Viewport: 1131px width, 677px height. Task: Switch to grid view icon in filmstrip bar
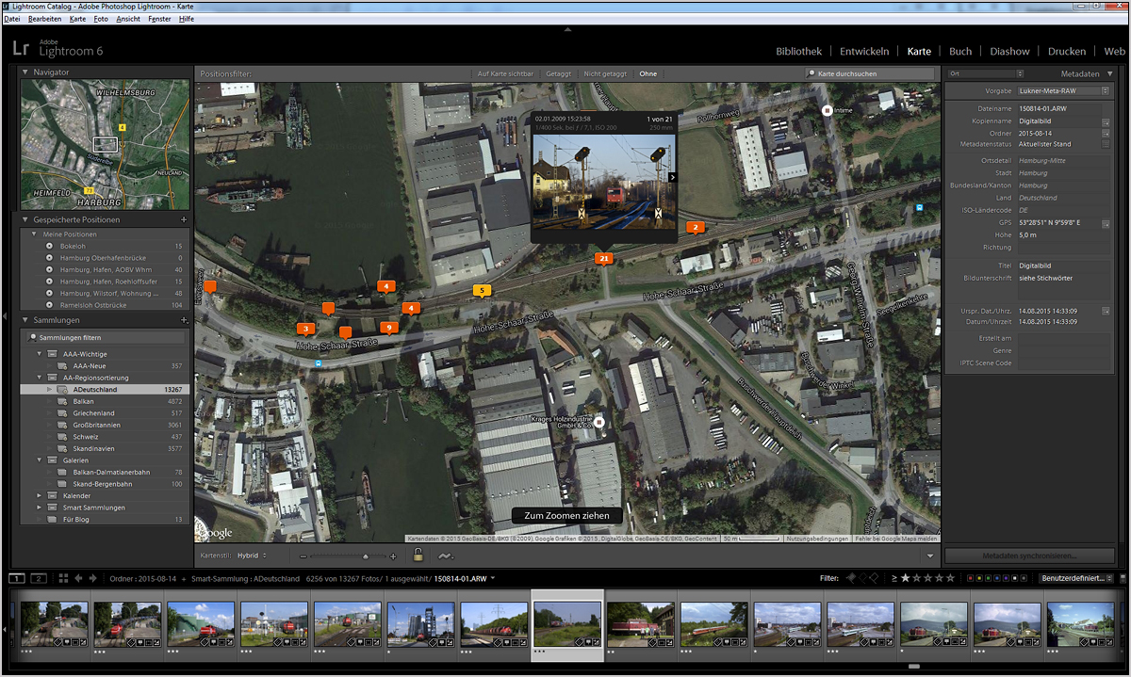tap(63, 578)
